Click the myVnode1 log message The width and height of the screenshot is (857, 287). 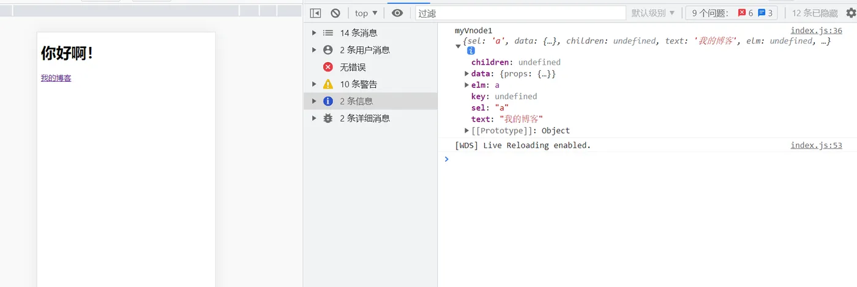tap(473, 31)
